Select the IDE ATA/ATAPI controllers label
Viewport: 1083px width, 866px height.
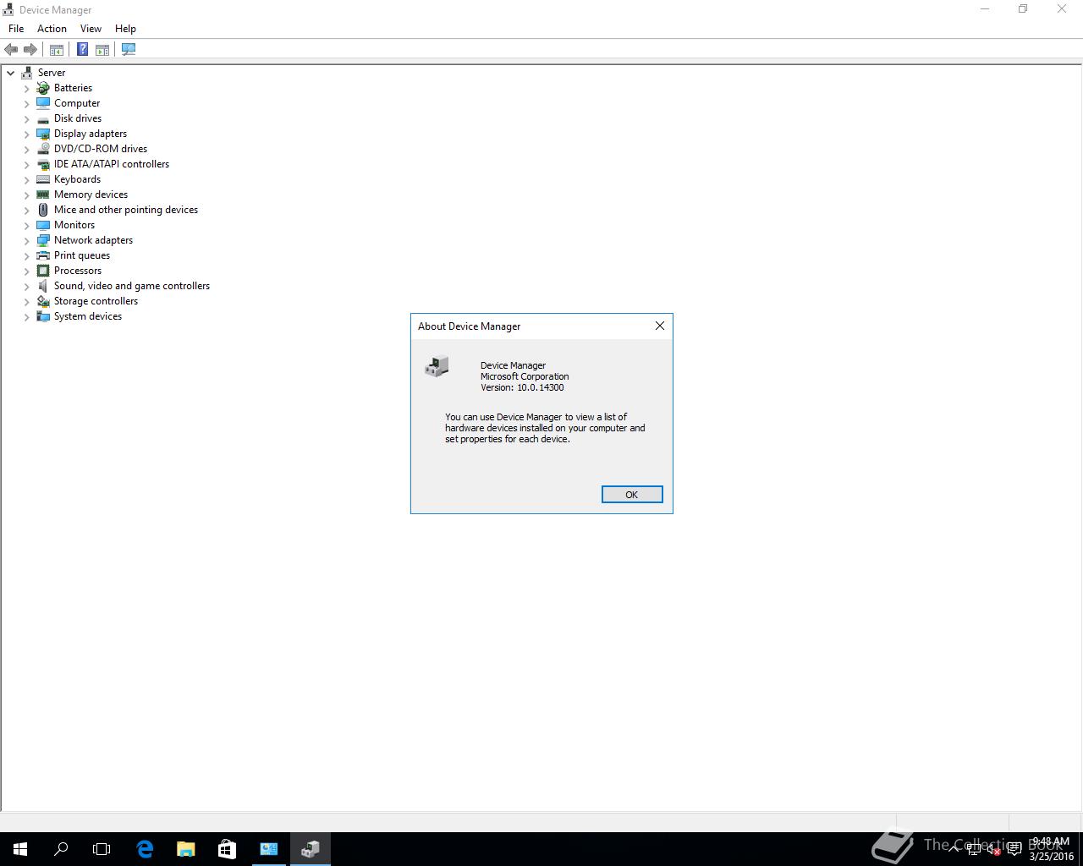tap(112, 164)
